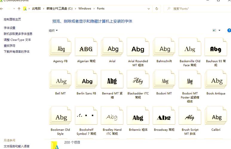Select Berlin Sans FB font icon

click(x=86, y=79)
